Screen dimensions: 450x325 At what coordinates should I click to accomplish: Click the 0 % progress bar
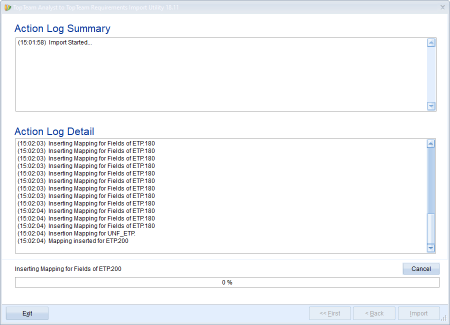coord(227,282)
